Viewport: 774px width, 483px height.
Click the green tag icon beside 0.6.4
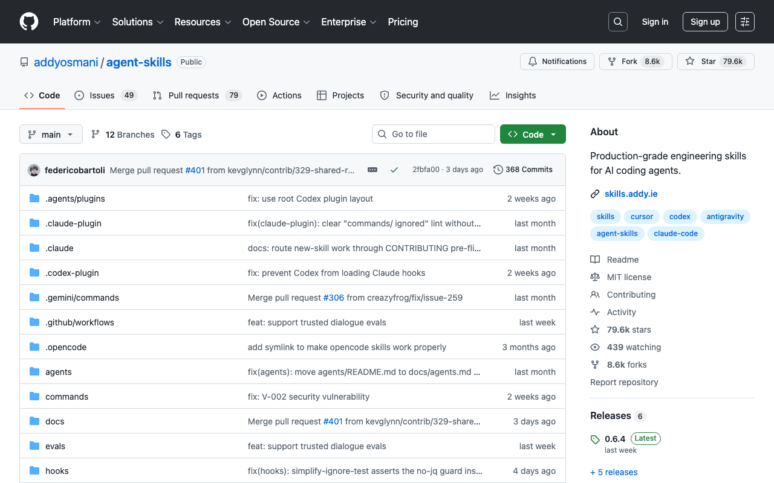(x=595, y=440)
